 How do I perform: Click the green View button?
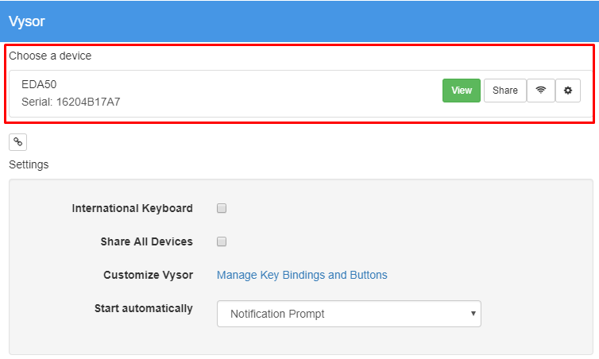461,91
